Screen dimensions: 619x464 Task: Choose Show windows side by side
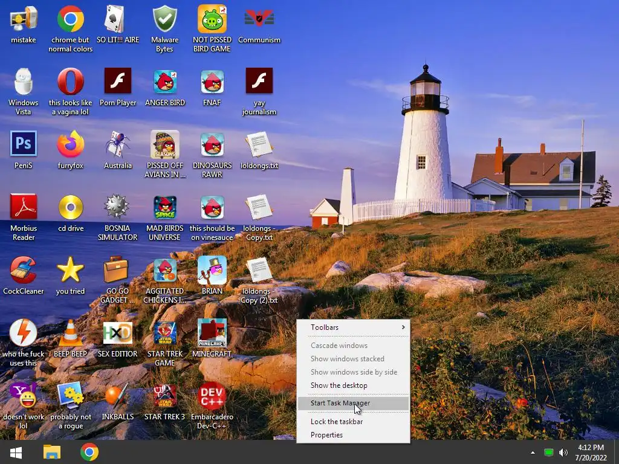coord(353,372)
